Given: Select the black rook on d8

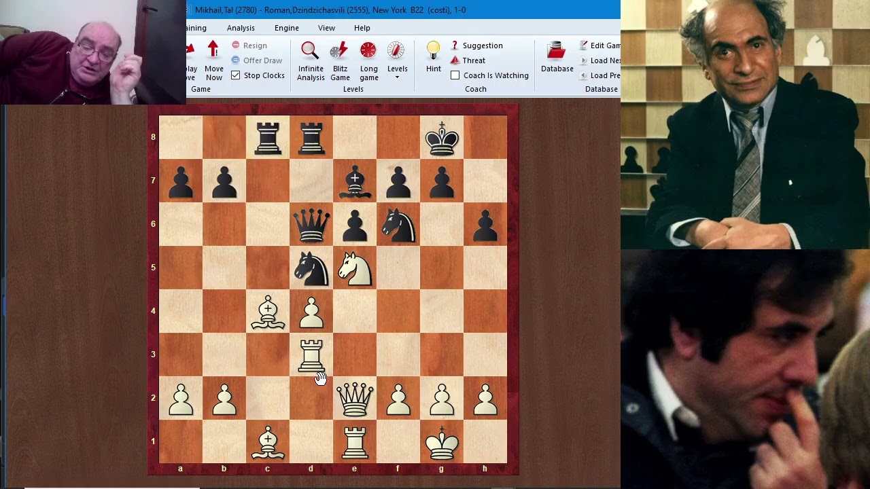Looking at the screenshot, I should 311,137.
